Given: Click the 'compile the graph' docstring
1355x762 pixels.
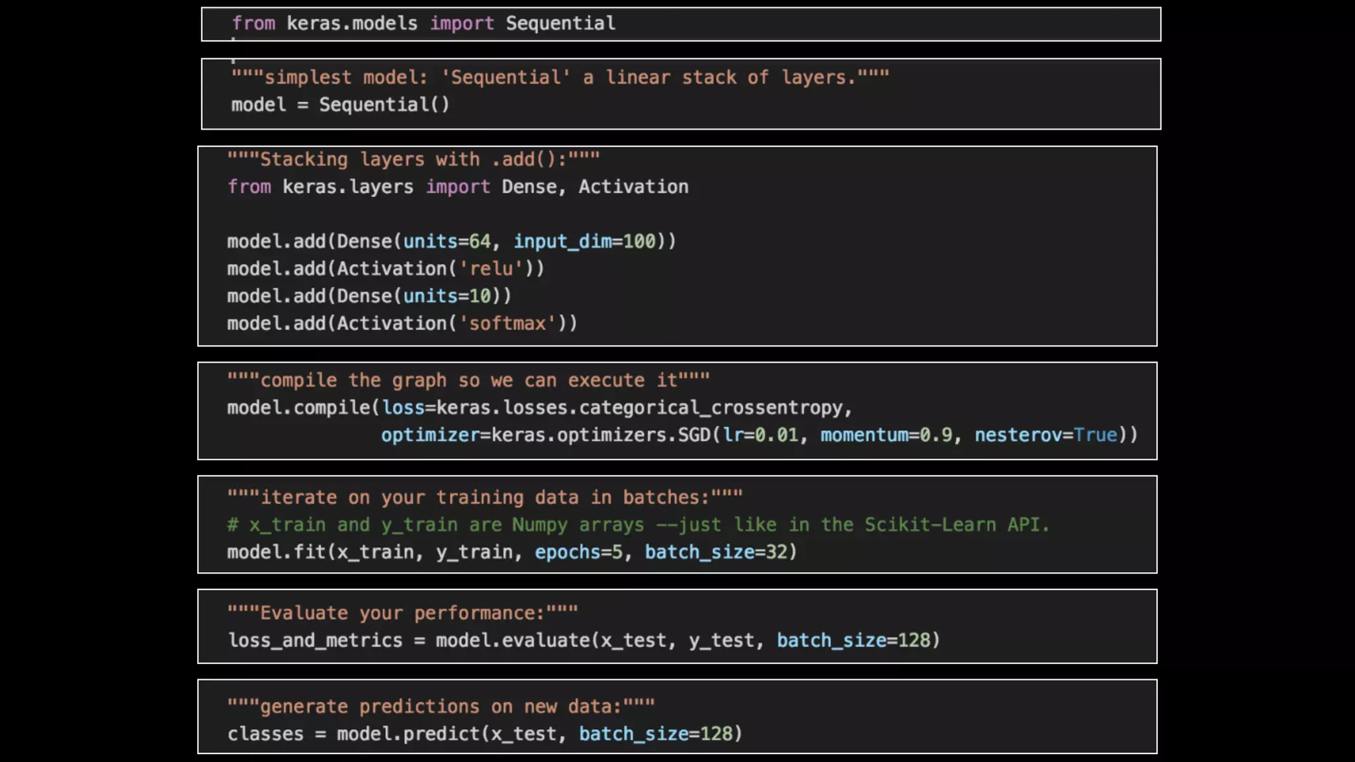Looking at the screenshot, I should click(468, 380).
